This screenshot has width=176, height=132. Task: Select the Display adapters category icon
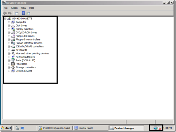[13, 29]
